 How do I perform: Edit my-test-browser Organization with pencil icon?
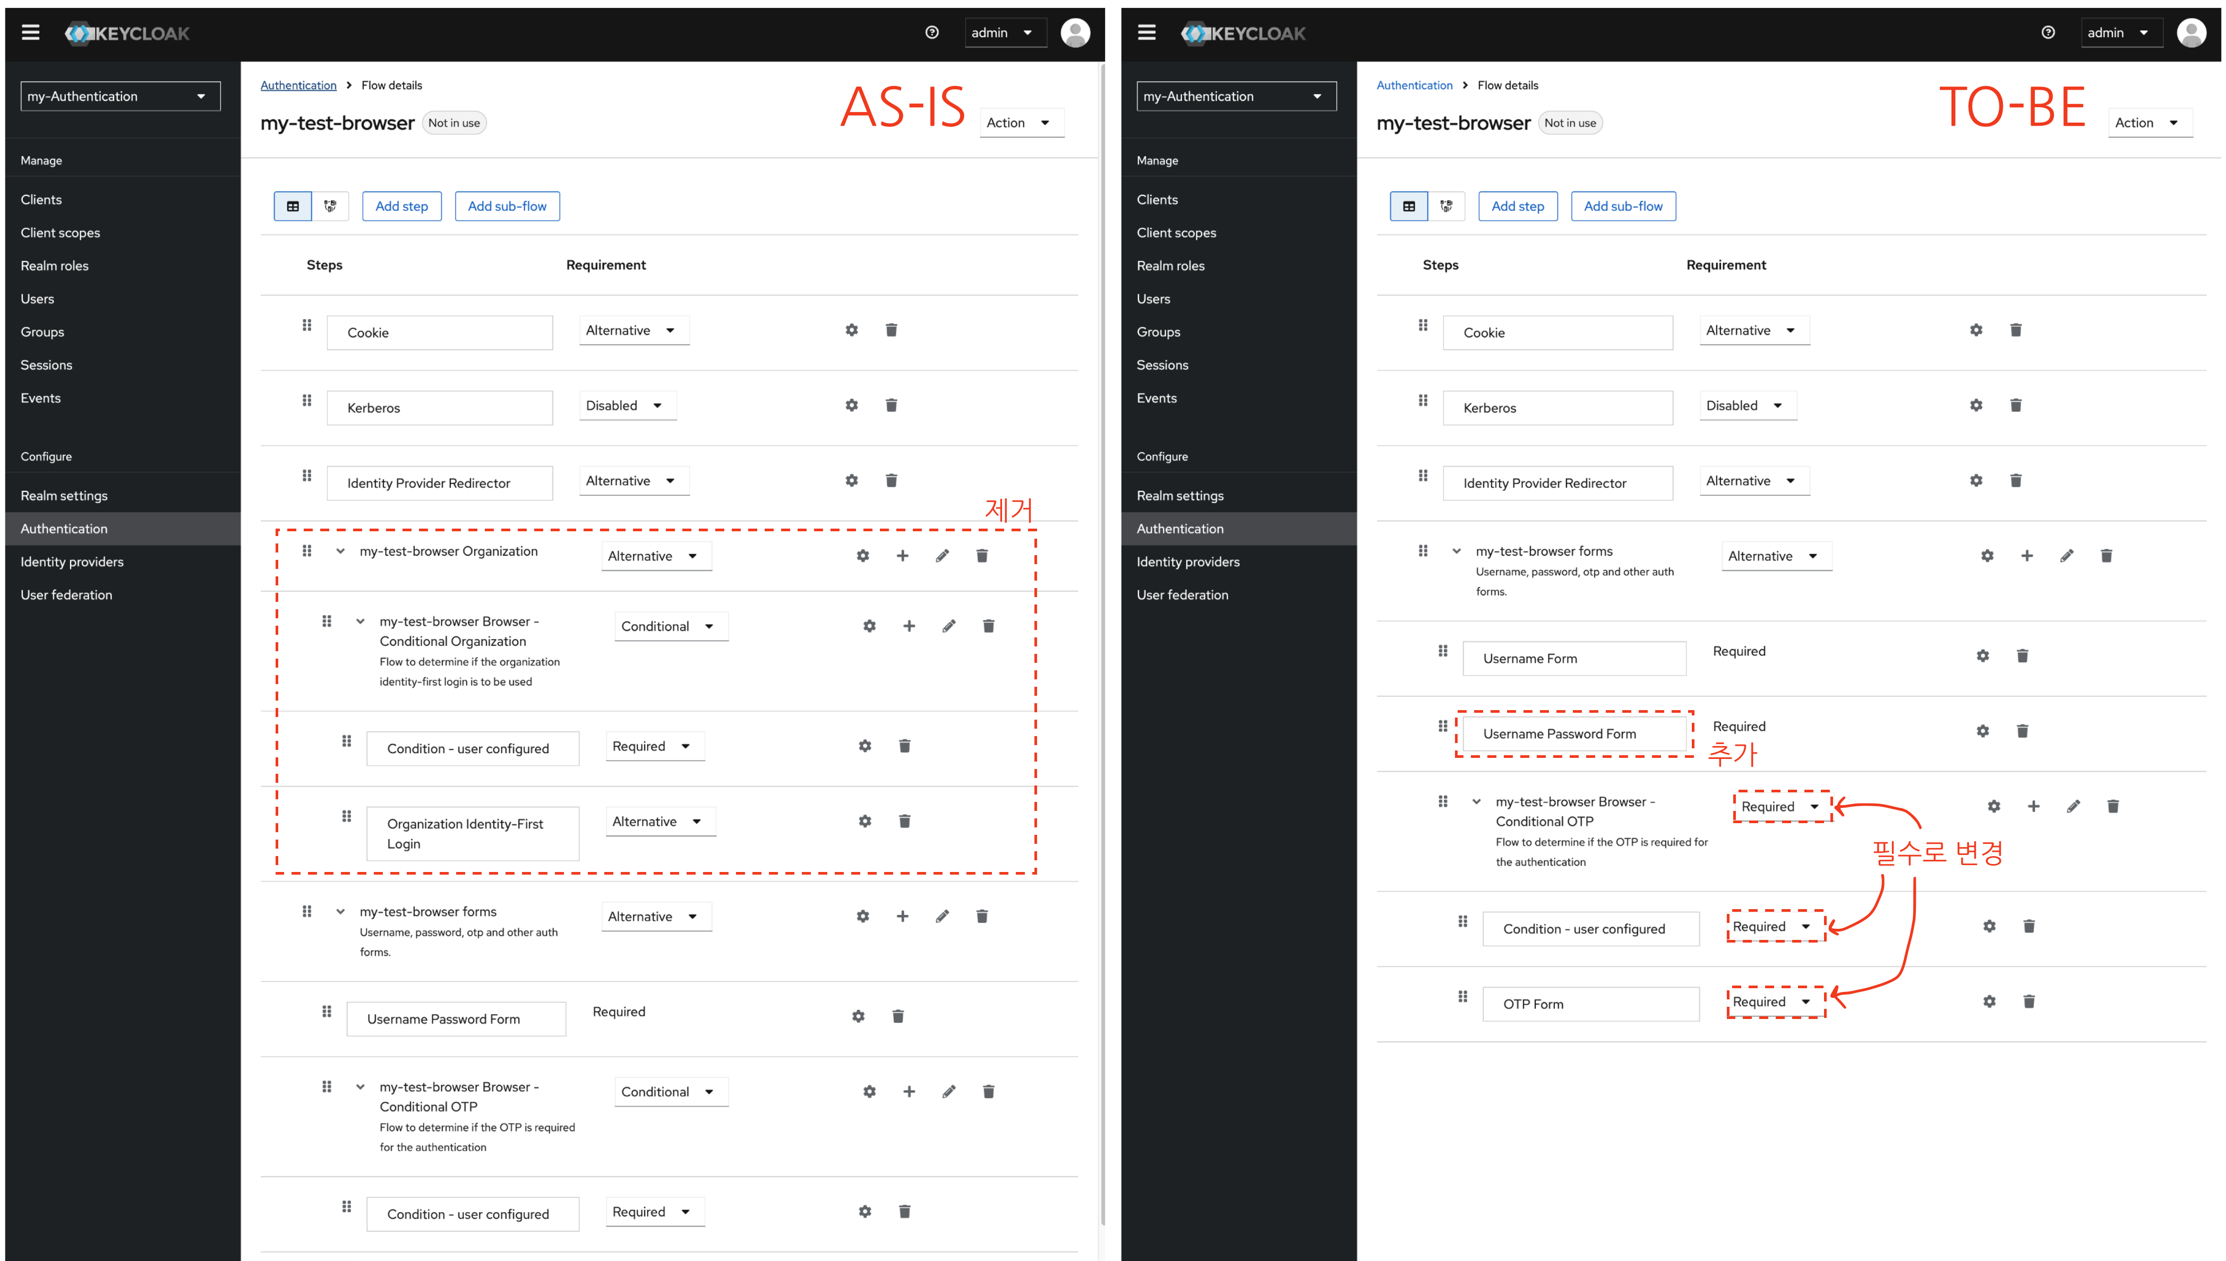point(942,556)
